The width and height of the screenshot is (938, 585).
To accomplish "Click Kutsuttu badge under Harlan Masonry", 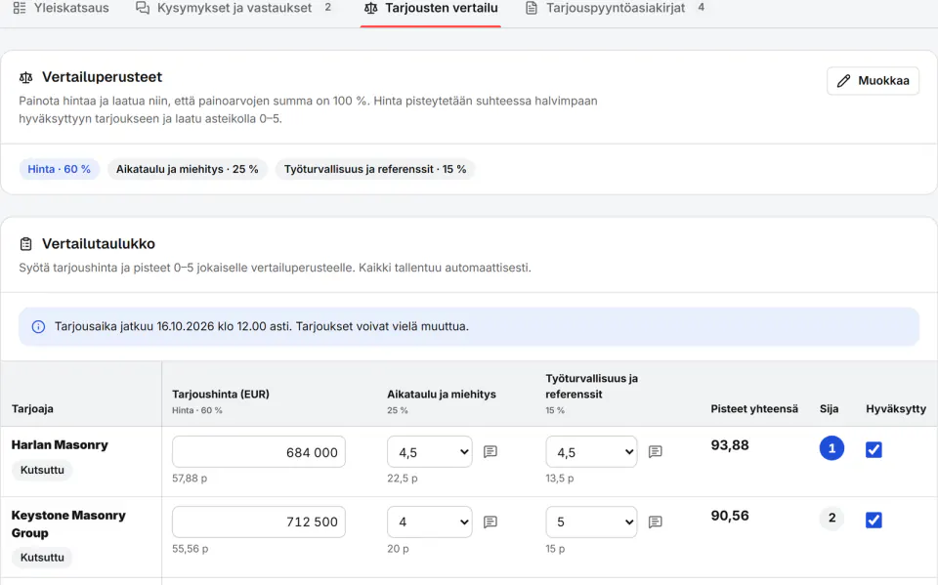I will click(x=42, y=470).
